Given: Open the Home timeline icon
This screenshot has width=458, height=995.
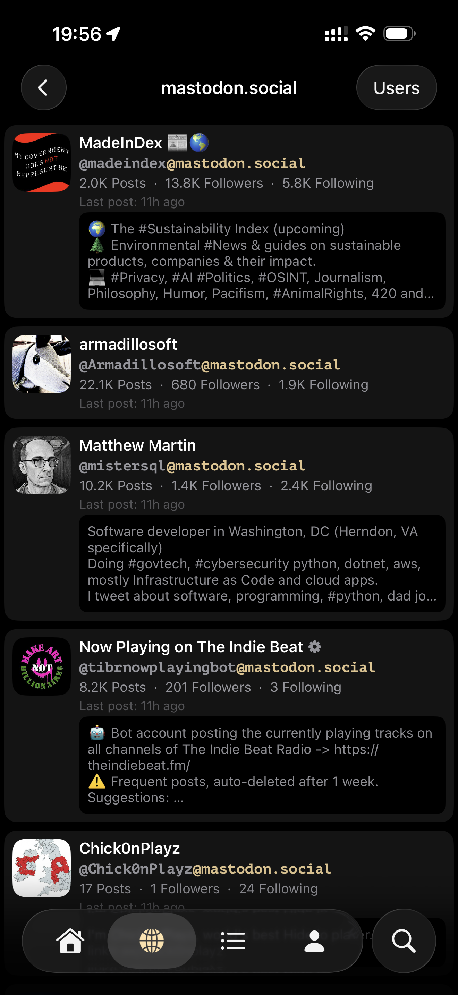Looking at the screenshot, I should [69, 941].
